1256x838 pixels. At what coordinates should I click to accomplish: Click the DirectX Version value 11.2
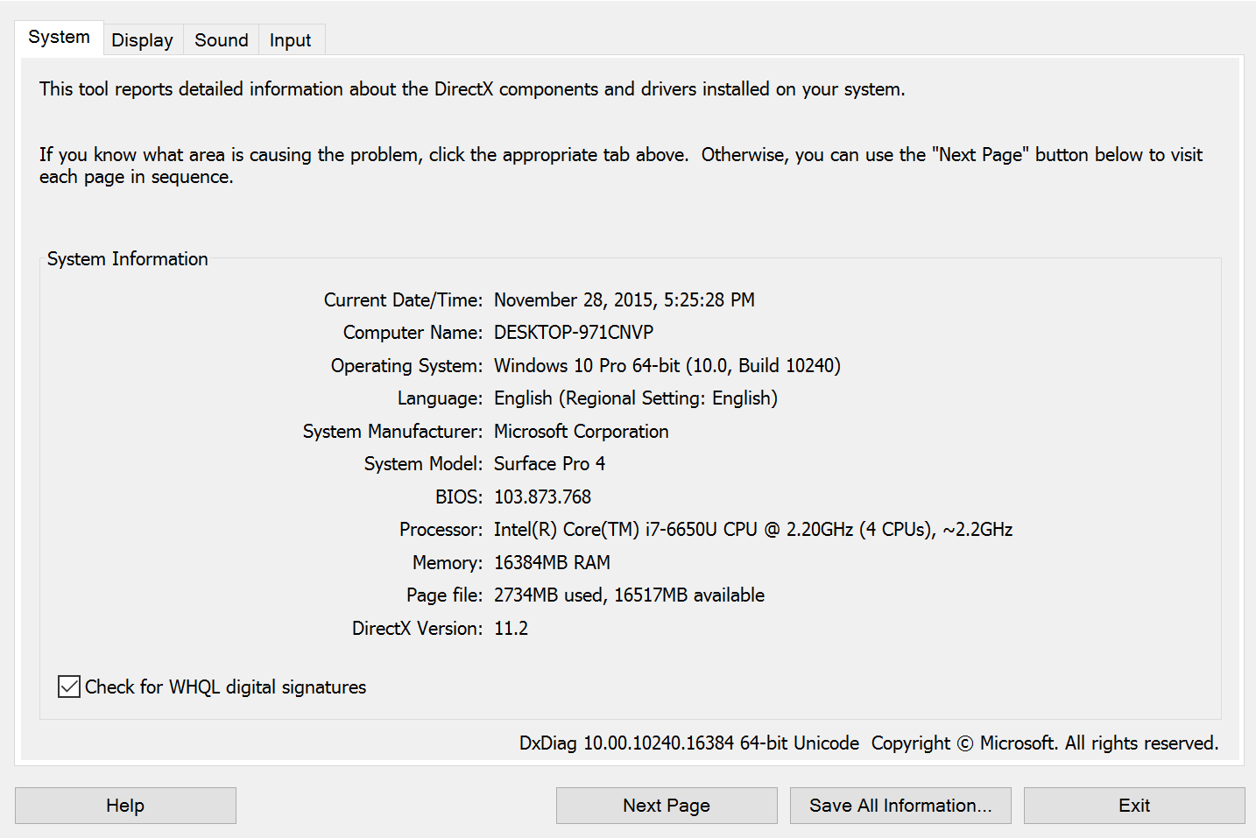(511, 628)
